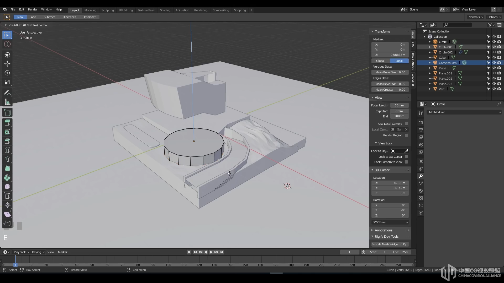Pick object with Lock to Object eyedropper
The image size is (504, 283).
[406, 151]
